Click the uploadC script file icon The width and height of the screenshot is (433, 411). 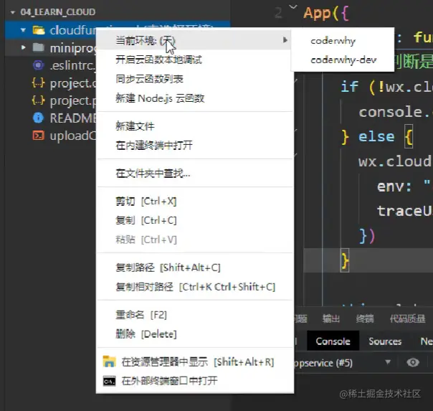[39, 136]
